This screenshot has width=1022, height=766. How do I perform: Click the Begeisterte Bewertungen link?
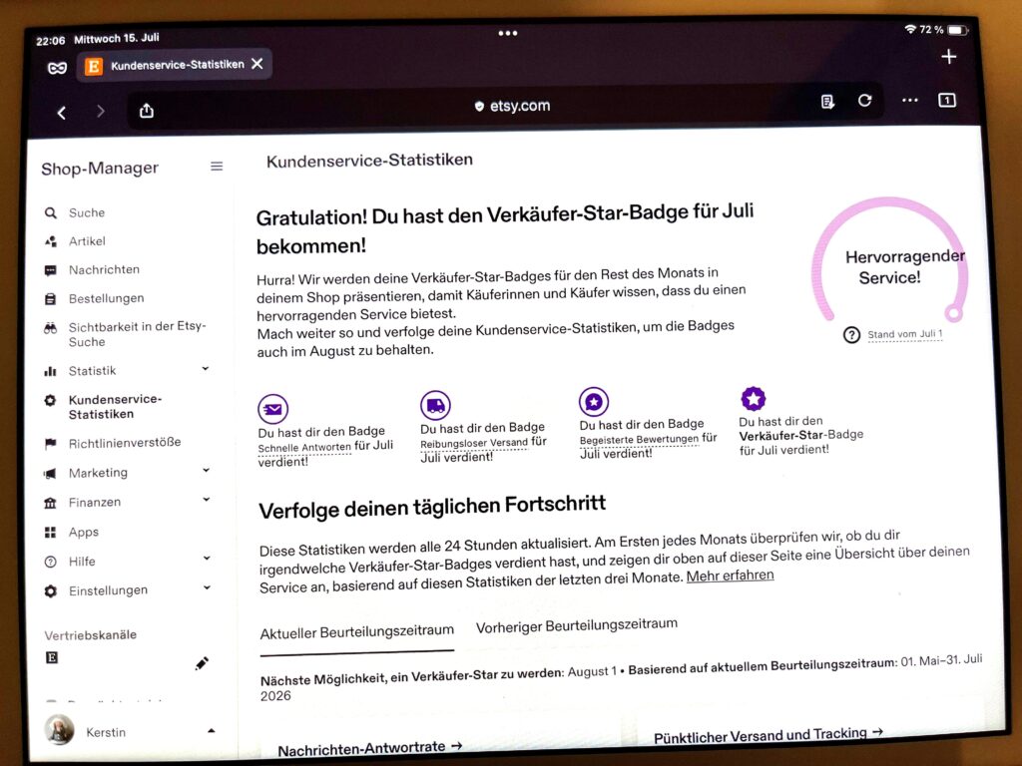(x=639, y=440)
